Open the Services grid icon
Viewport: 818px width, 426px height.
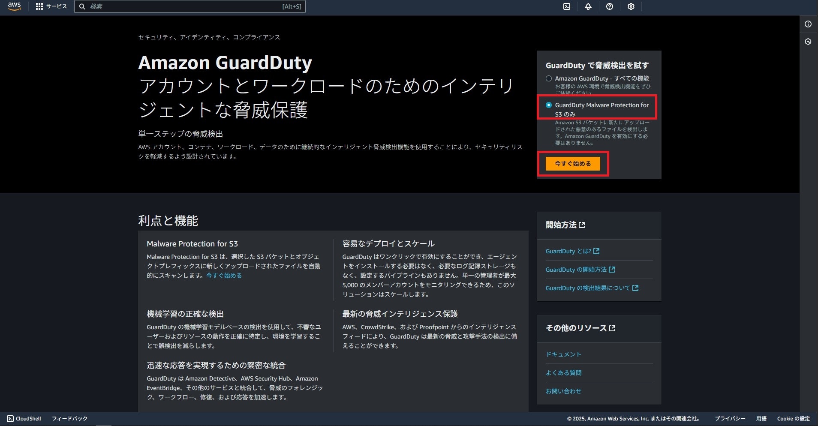(x=39, y=6)
